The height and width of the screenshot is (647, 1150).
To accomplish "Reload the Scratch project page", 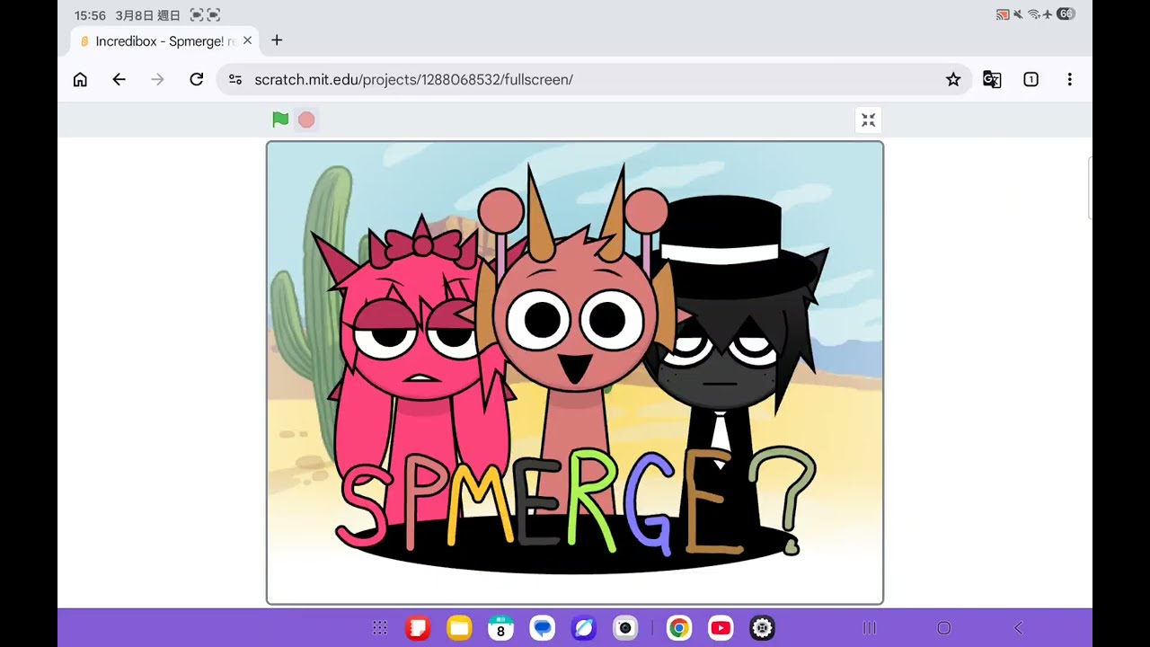I will pos(196,79).
